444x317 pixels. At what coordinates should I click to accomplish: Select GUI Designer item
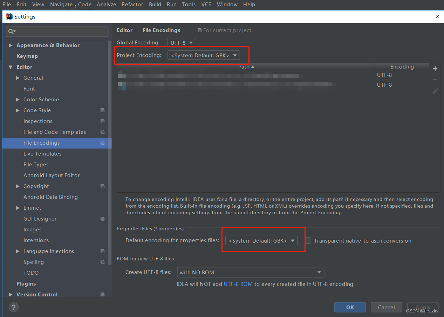click(40, 219)
